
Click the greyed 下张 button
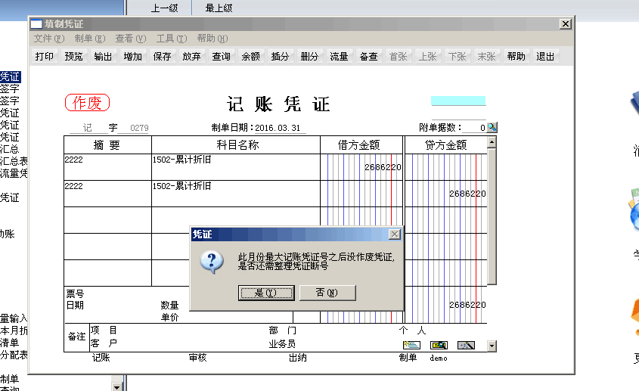pyautogui.click(x=458, y=56)
